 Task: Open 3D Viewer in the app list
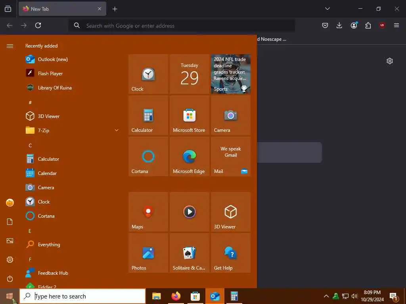click(73, 116)
